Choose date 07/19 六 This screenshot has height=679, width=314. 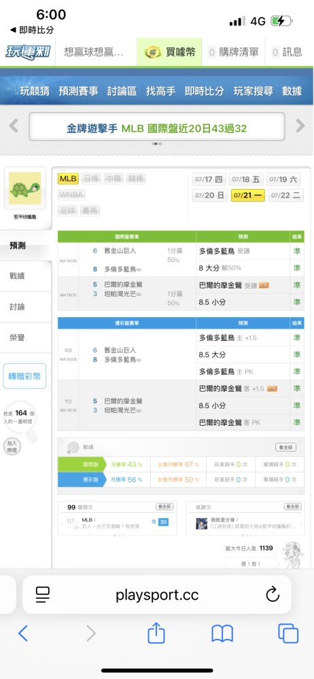click(283, 179)
